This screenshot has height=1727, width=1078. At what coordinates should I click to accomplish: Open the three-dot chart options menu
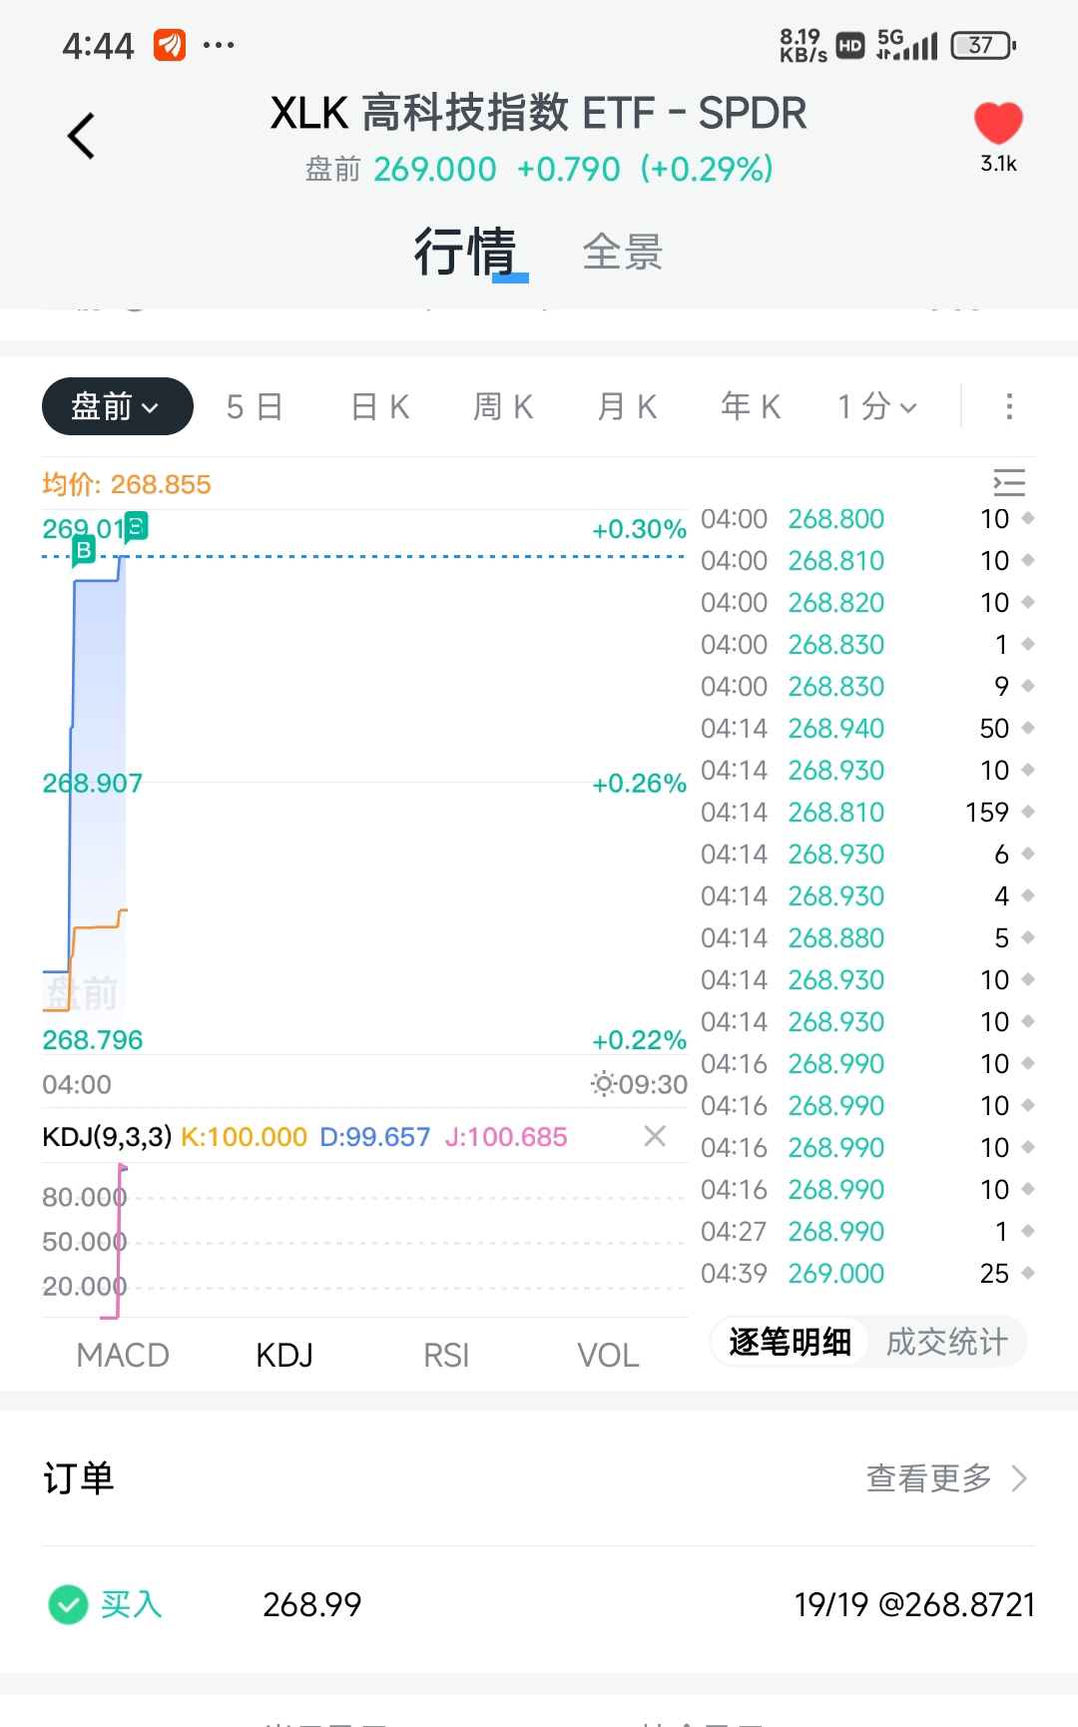point(1009,406)
